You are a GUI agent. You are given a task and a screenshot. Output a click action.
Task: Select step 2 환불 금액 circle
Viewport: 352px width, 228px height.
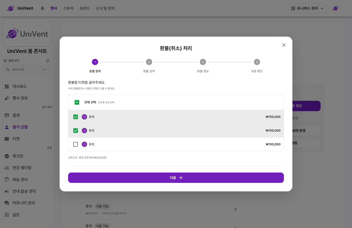[x=149, y=62]
